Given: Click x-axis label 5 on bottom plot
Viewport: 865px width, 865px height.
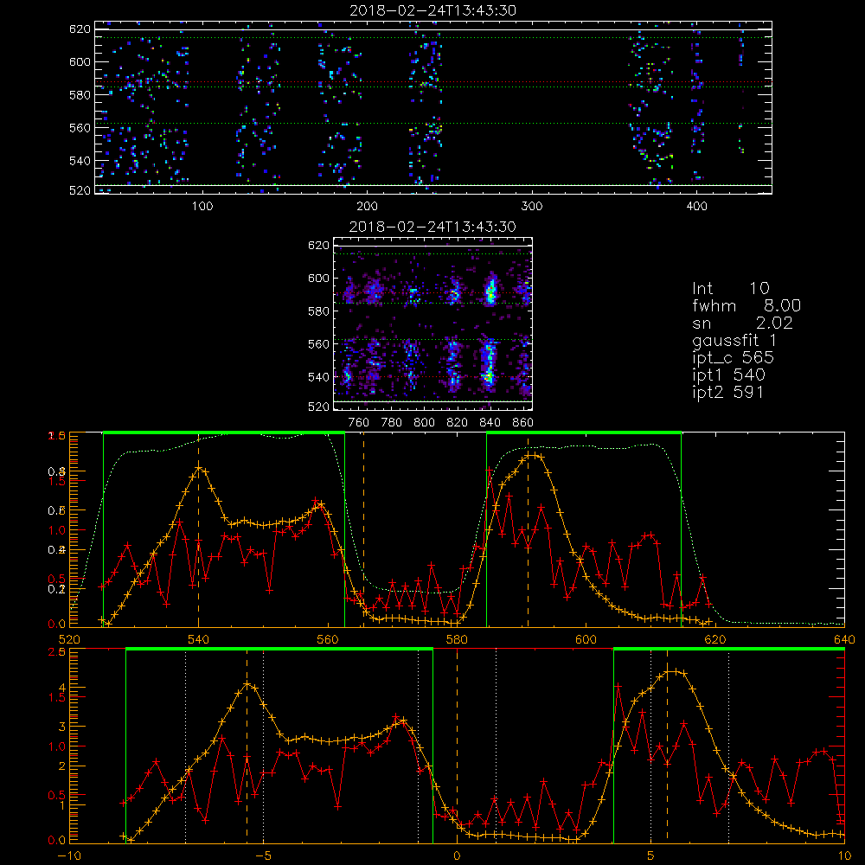Looking at the screenshot, I should [x=651, y=855].
